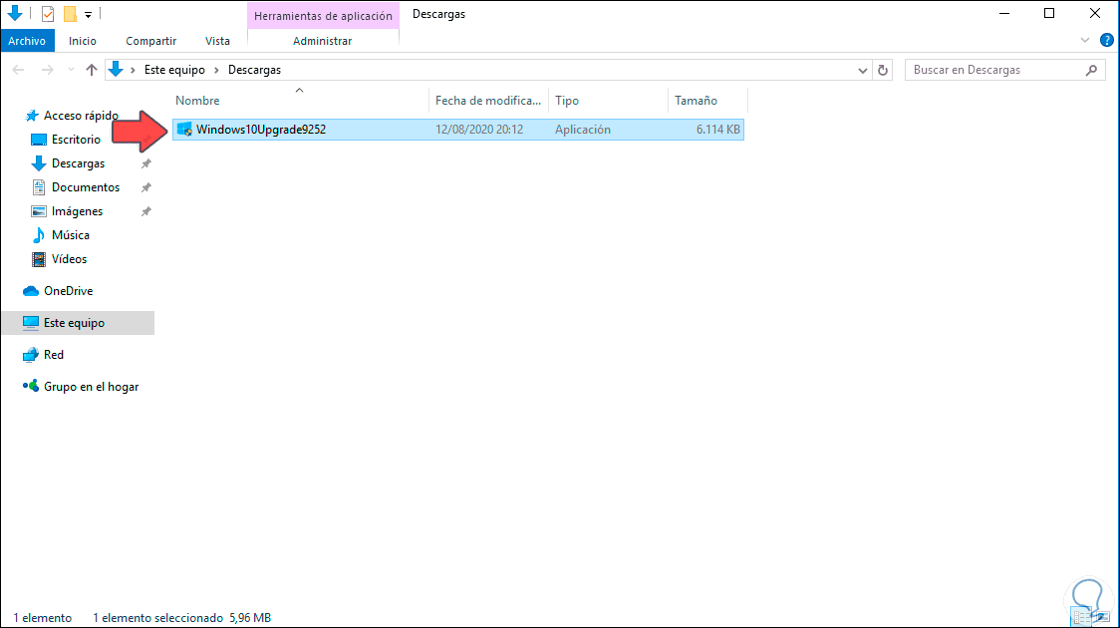Screen dimensions: 1120x628
Task: Refresh the Descargas folder
Action: (883, 70)
